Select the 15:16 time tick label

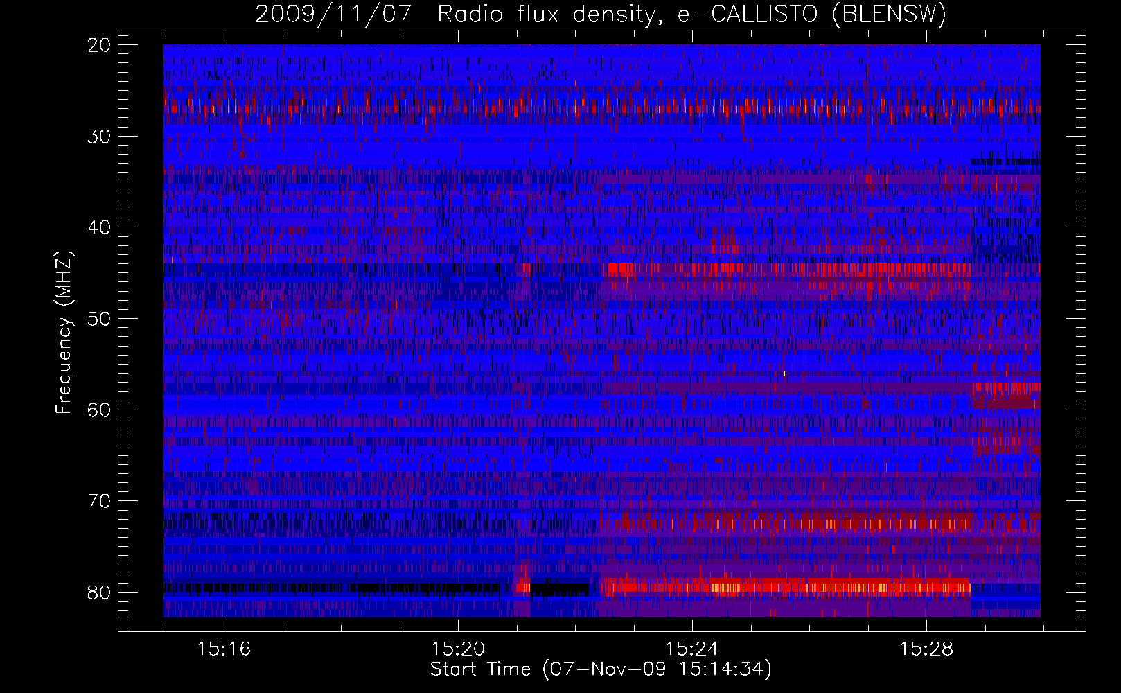point(224,649)
